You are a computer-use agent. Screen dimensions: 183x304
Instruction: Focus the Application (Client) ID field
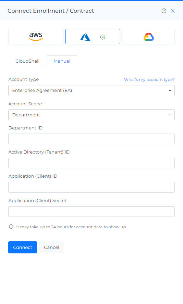click(x=91, y=187)
